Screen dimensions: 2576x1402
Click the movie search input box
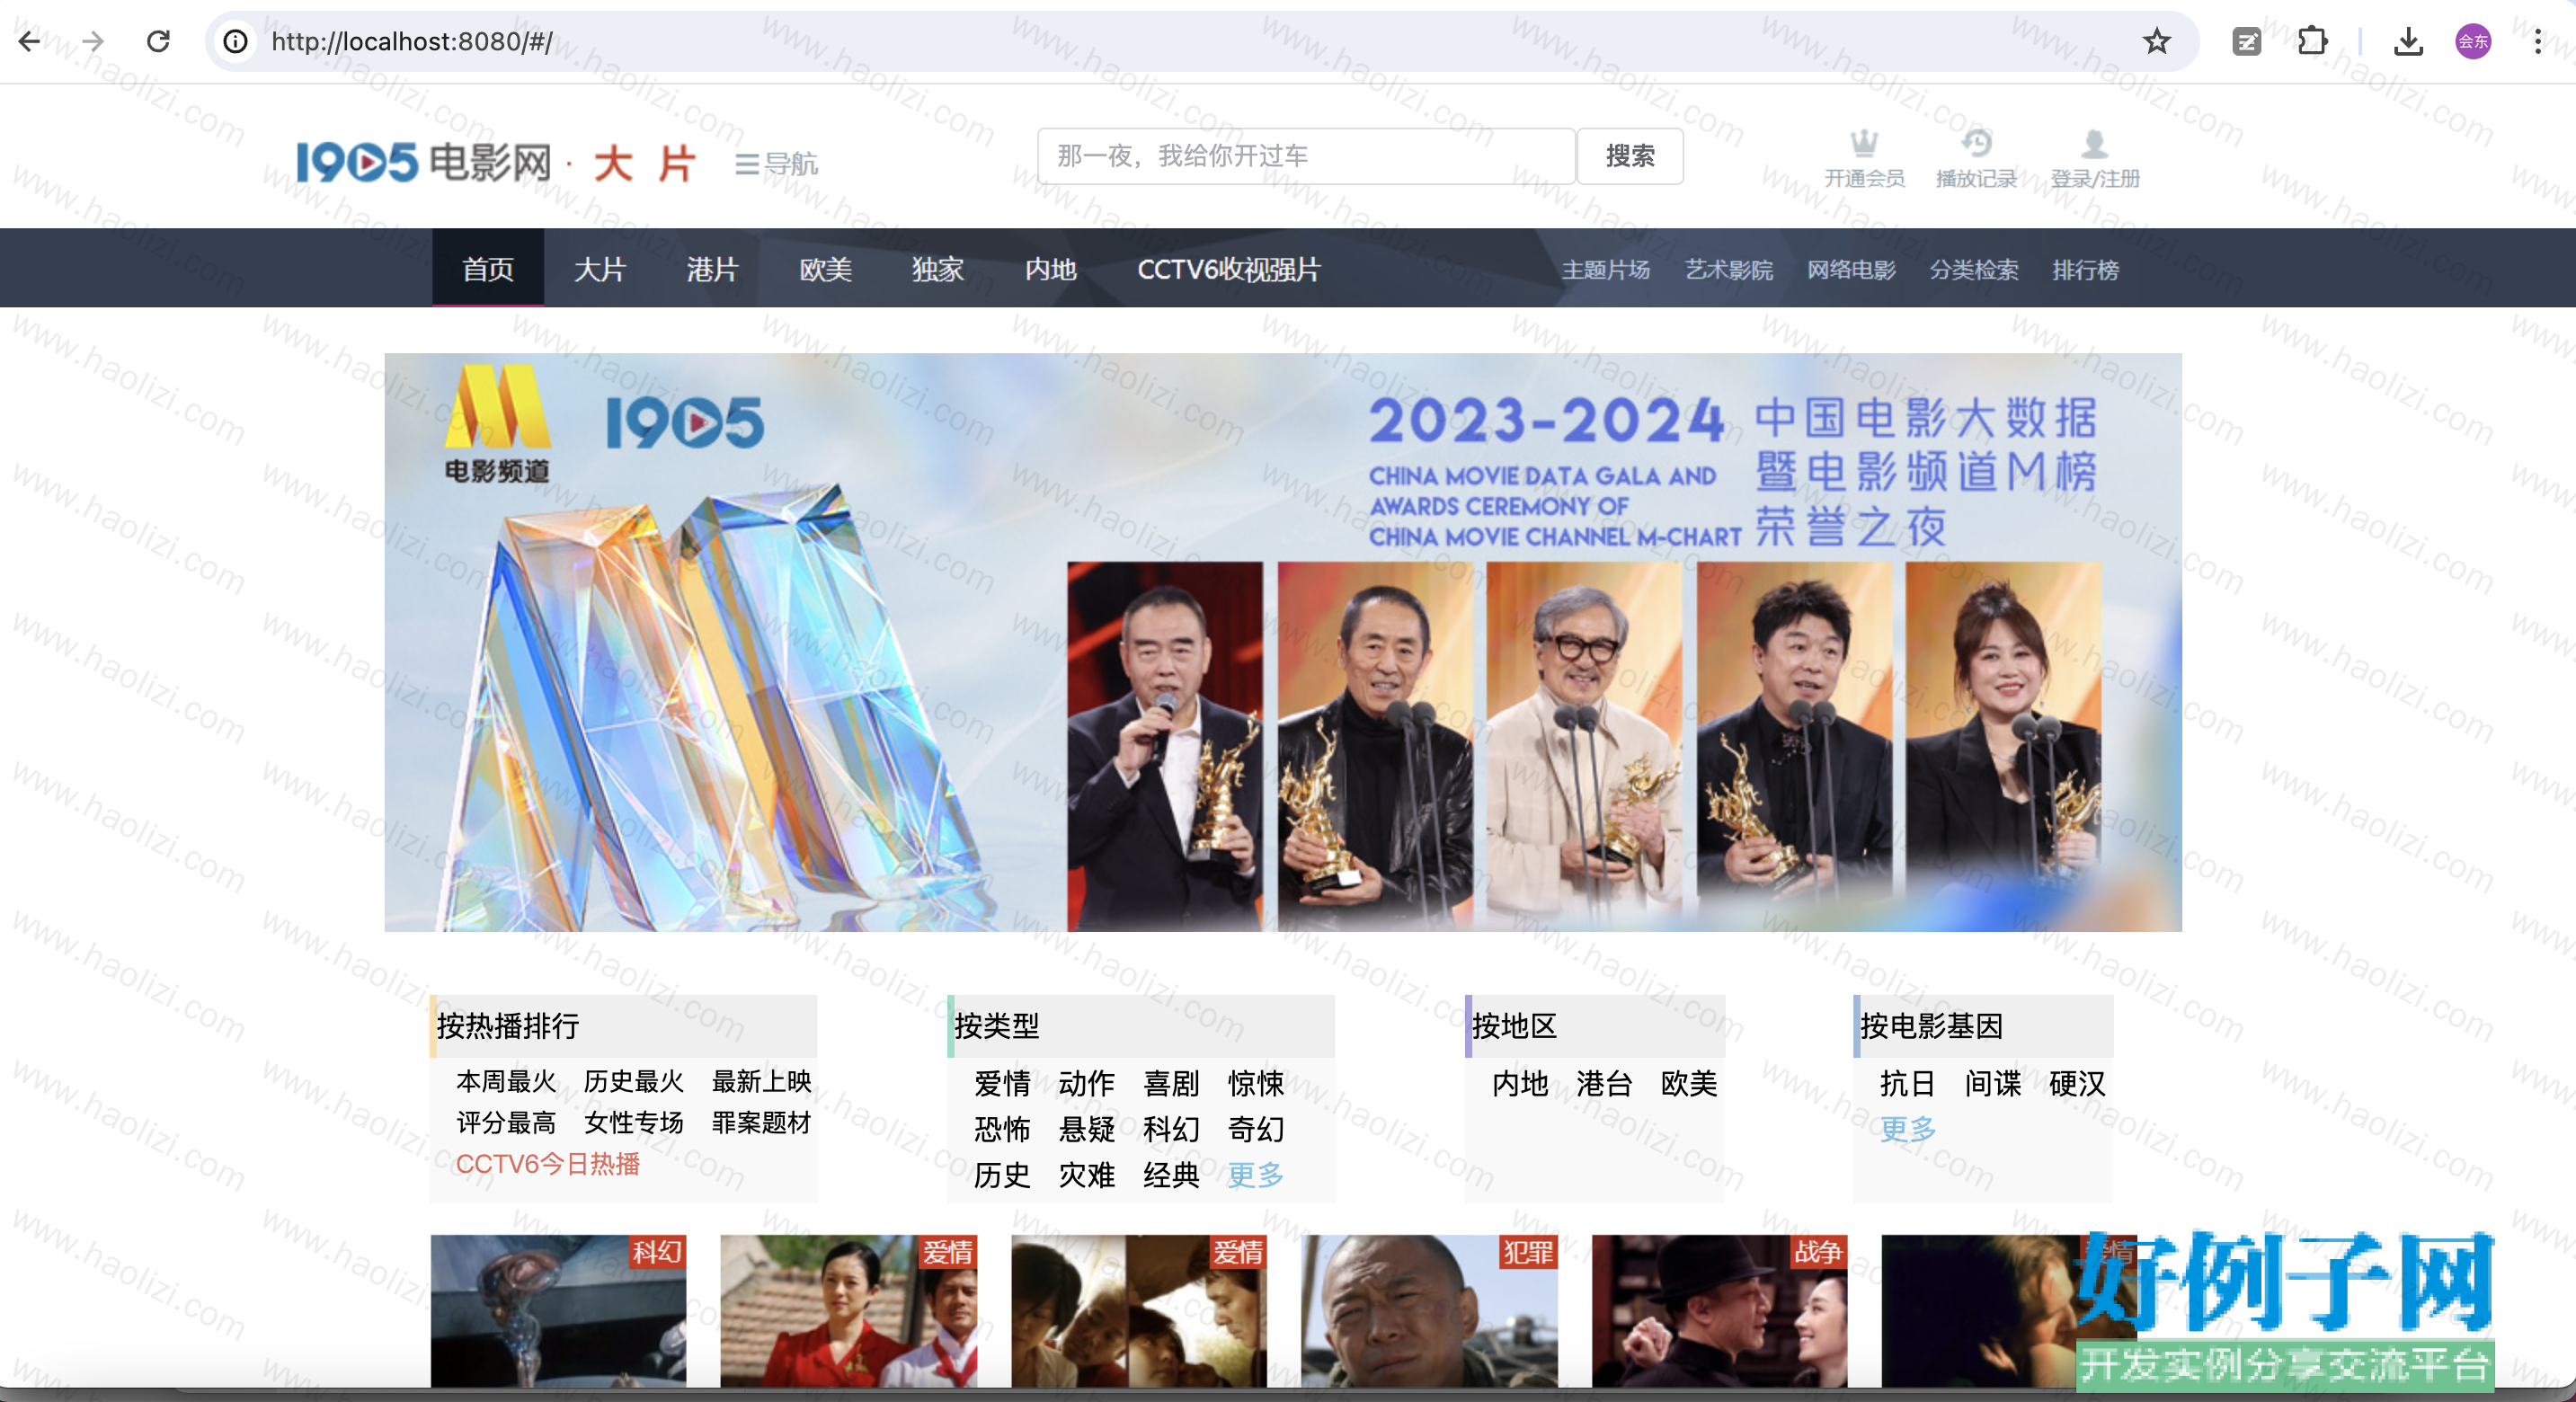[x=1306, y=156]
